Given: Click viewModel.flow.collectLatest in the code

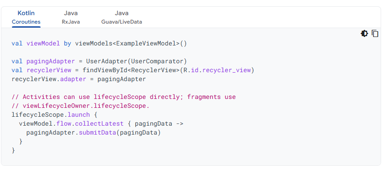Looking at the screenshot, I should click(71, 124).
